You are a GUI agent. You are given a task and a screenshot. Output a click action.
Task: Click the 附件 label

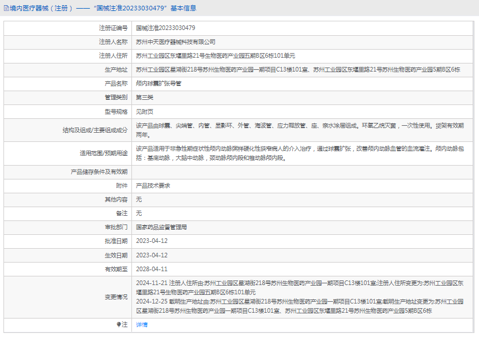(122, 186)
